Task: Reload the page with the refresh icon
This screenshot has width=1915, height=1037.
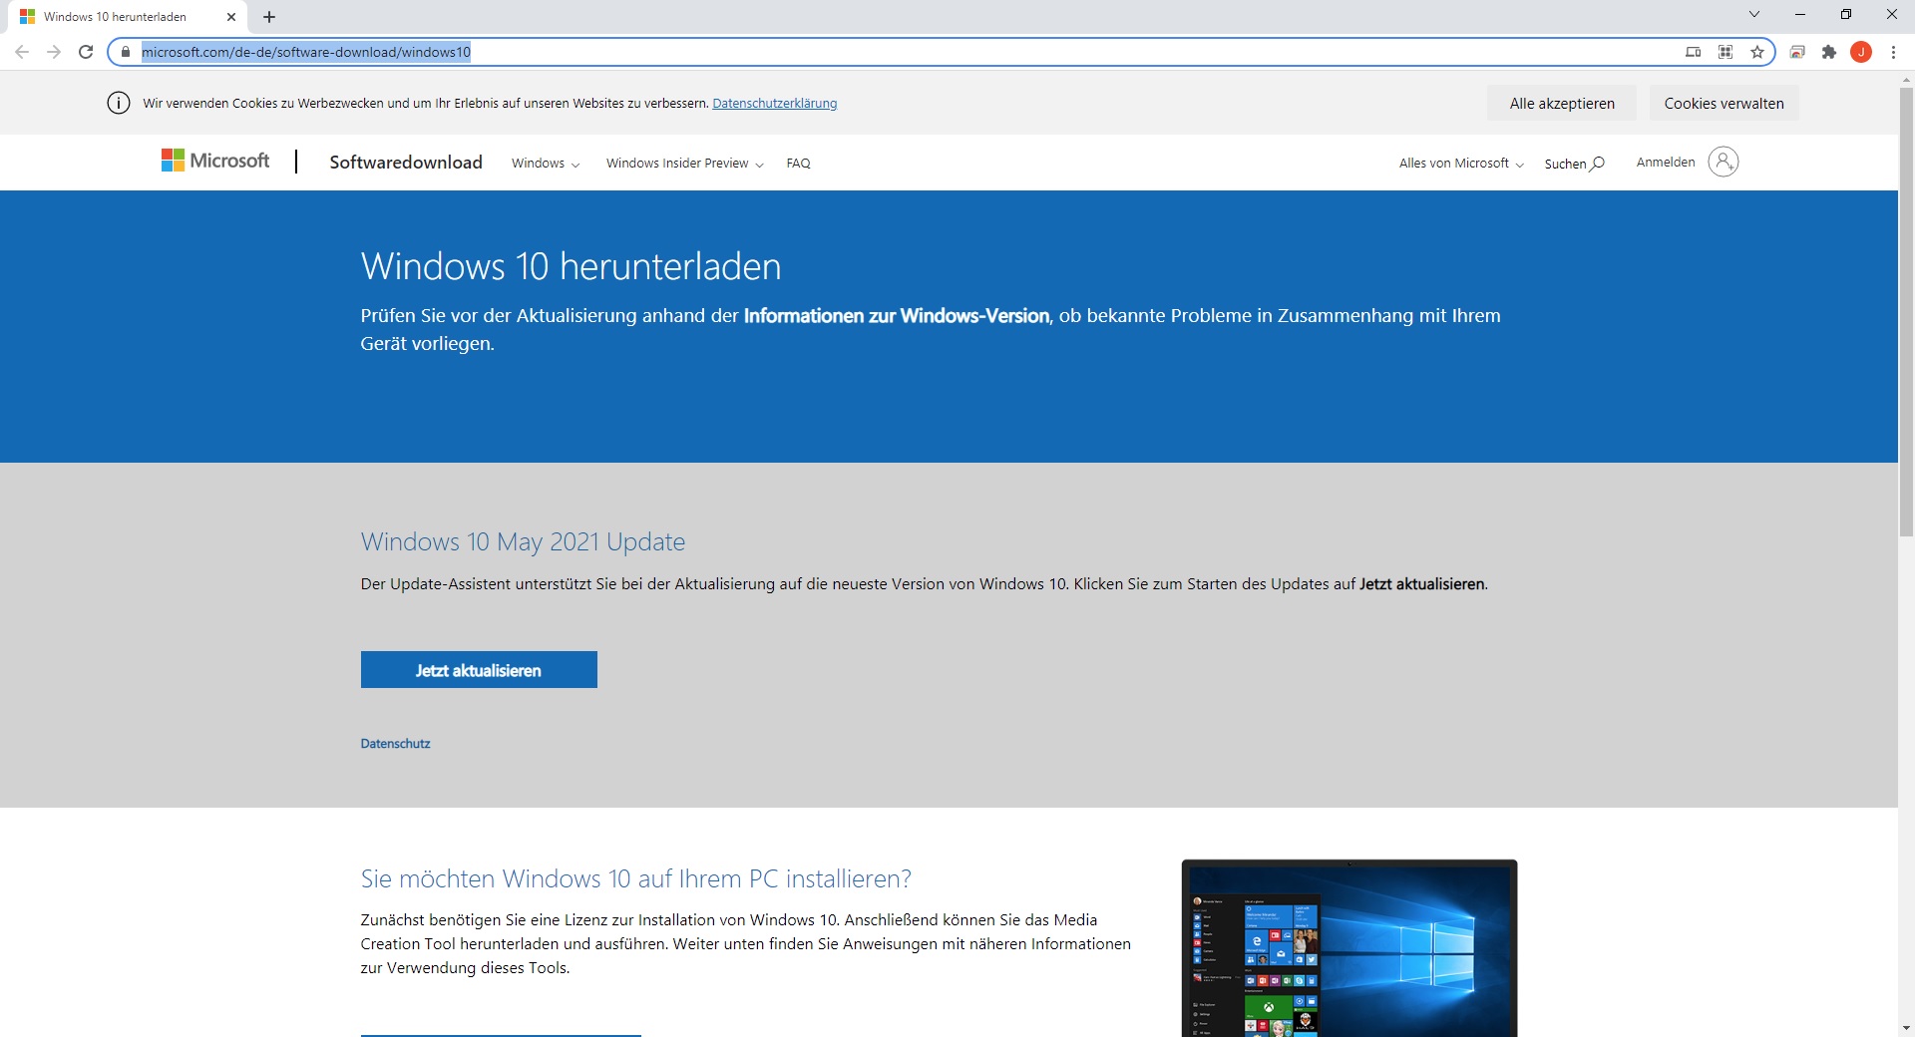Action: click(x=86, y=52)
